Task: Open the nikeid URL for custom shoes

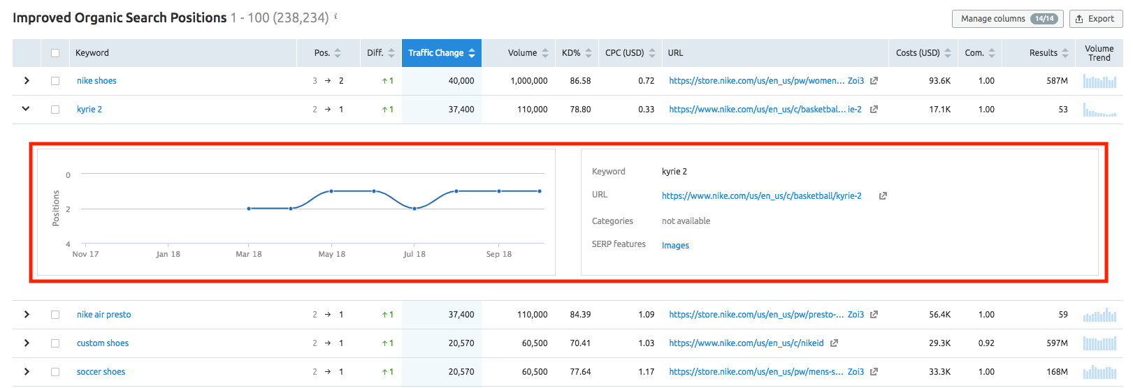Action: coord(746,343)
